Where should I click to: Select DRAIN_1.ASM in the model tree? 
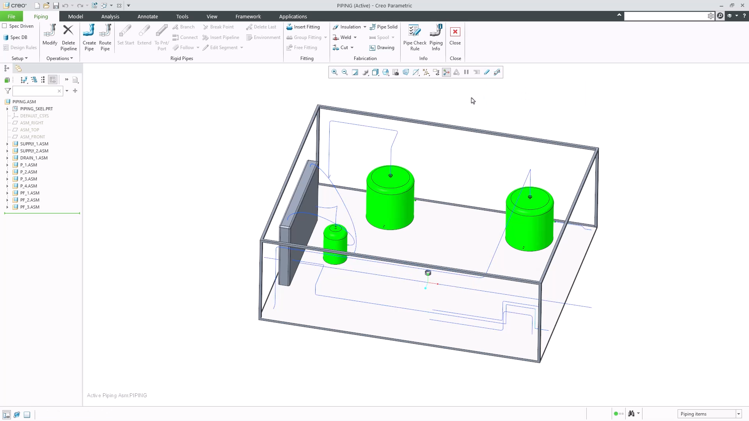click(34, 158)
